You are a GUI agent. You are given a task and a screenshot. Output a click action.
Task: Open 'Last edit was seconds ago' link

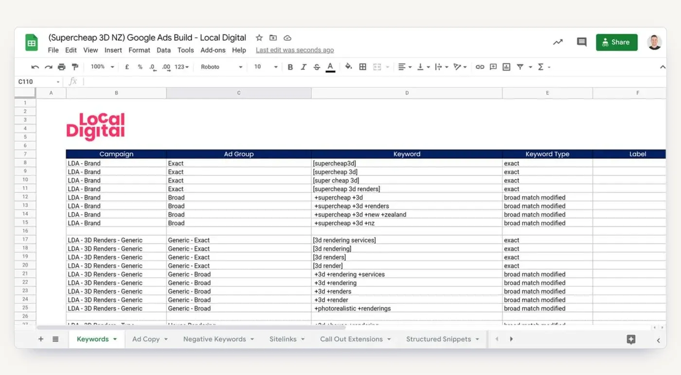295,50
